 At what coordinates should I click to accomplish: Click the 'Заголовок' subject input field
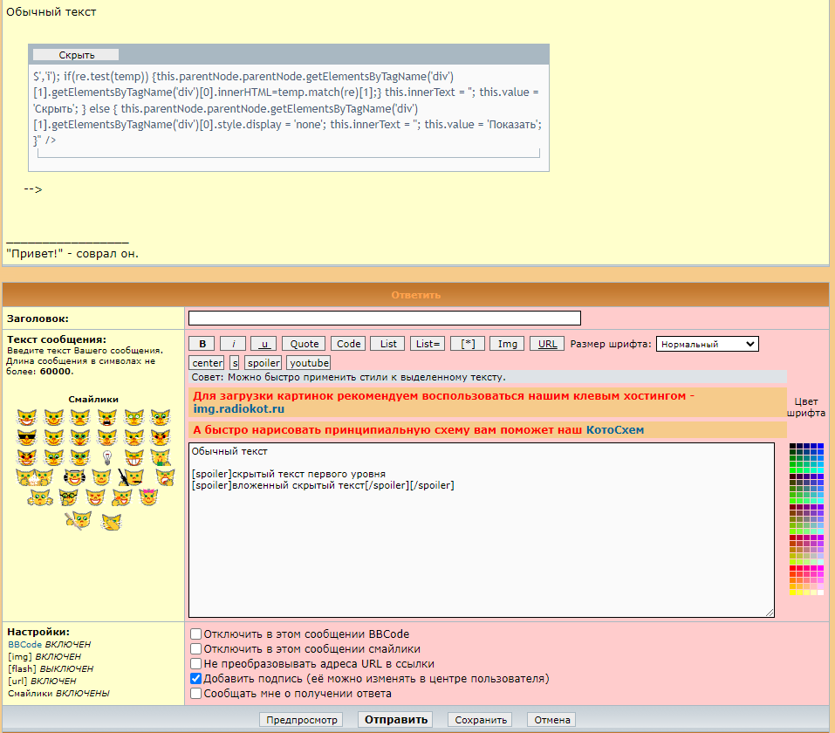click(x=384, y=319)
